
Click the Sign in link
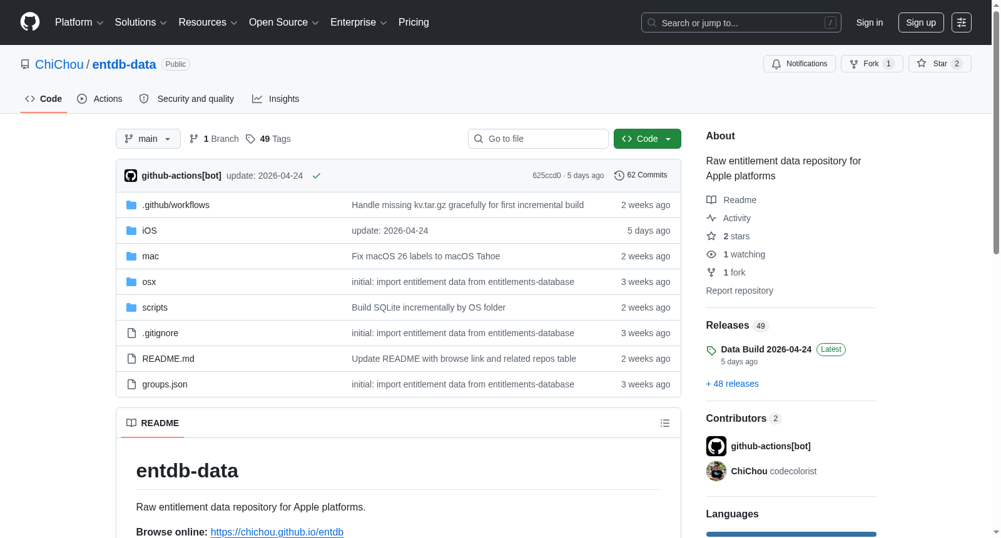pyautogui.click(x=870, y=22)
